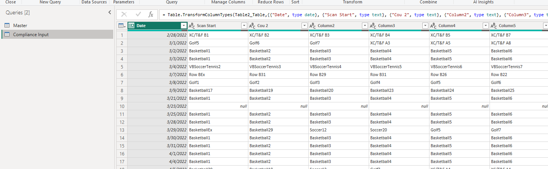
Task: Click the Query ribbon group label
Action: pyautogui.click(x=172, y=2)
